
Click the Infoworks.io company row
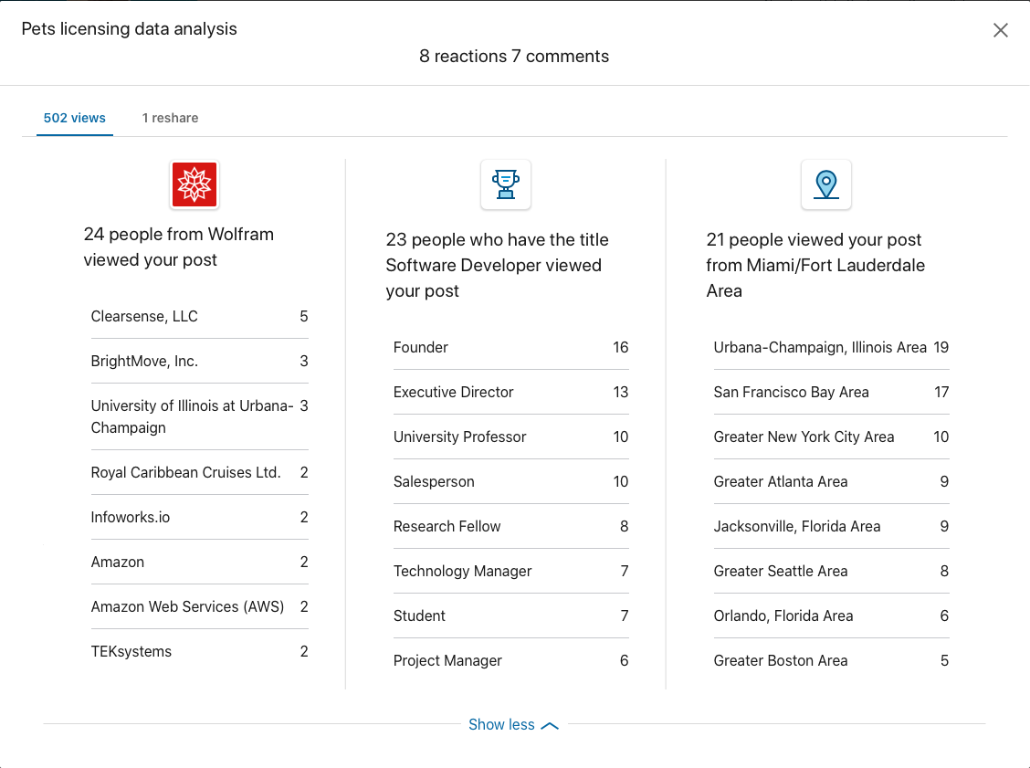(x=200, y=517)
